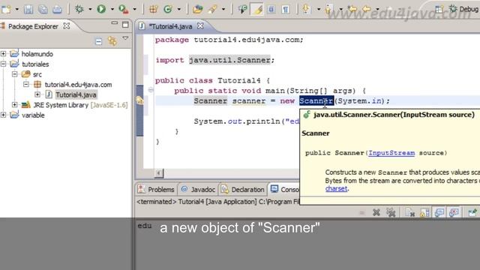Viewport: 480px width, 270px height.
Task: Collapse the tutorial4.edu4java.com package node
Action: pos(26,84)
